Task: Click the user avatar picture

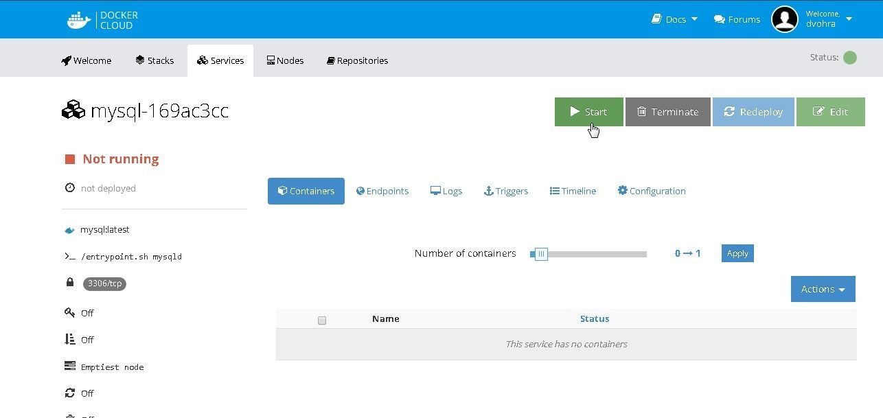Action: point(785,19)
